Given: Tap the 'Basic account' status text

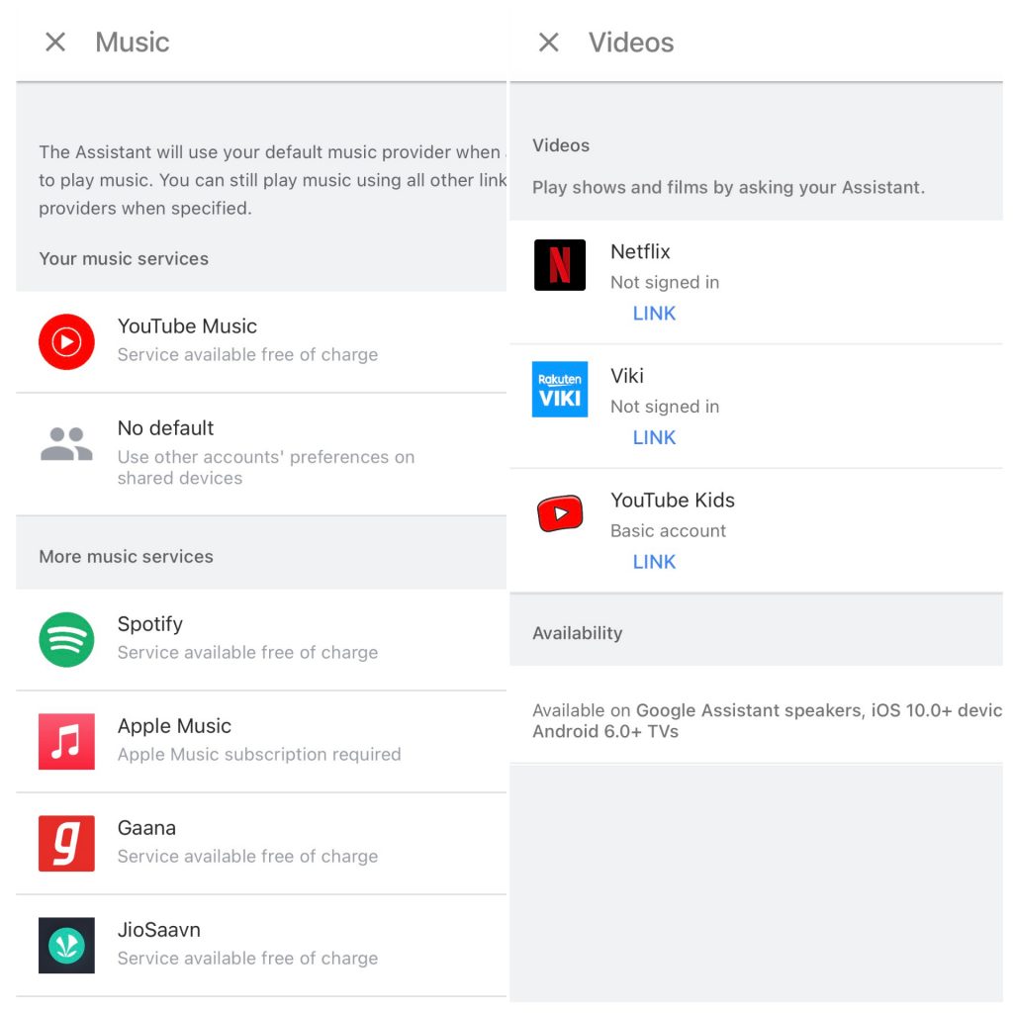Looking at the screenshot, I should 668,531.
